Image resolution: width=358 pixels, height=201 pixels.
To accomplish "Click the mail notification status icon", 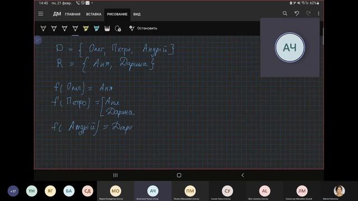I will [x=87, y=3].
